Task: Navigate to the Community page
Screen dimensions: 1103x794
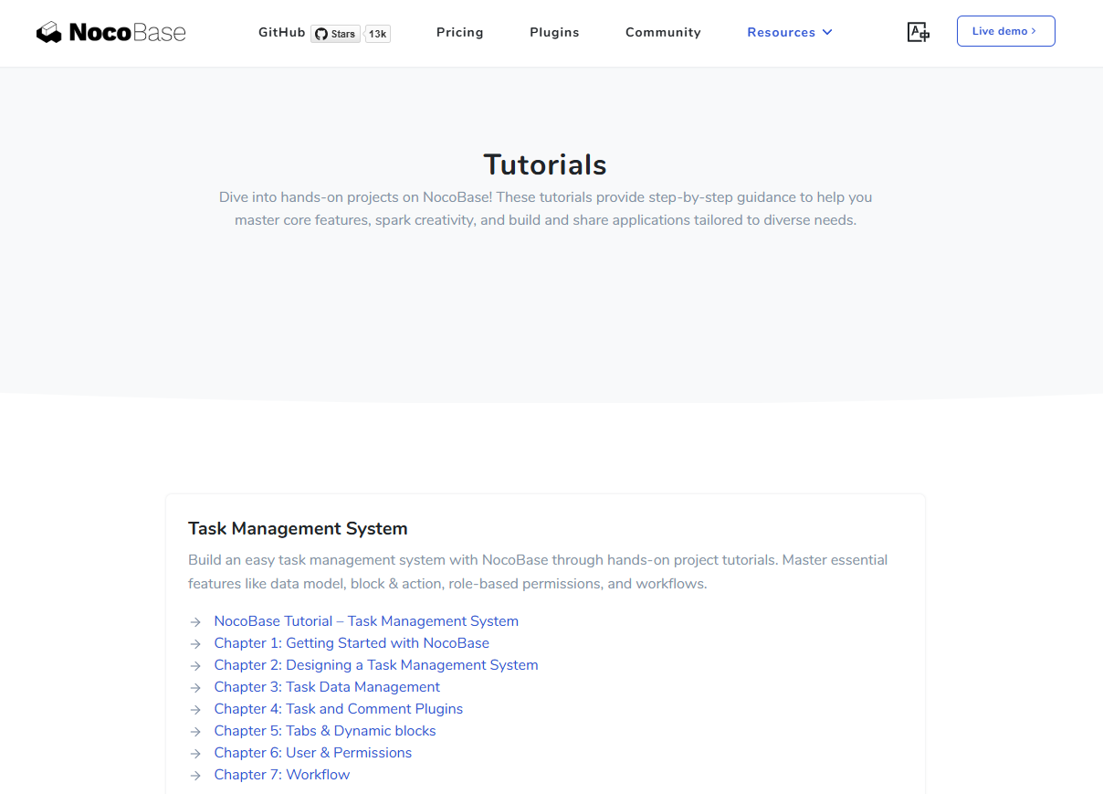Action: (x=663, y=32)
